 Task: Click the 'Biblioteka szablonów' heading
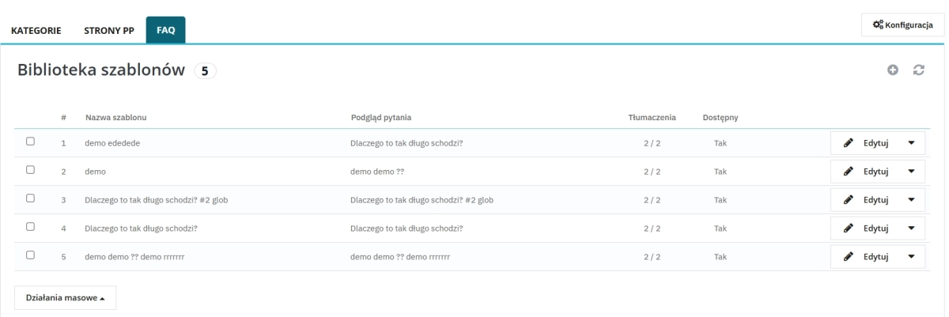click(102, 70)
